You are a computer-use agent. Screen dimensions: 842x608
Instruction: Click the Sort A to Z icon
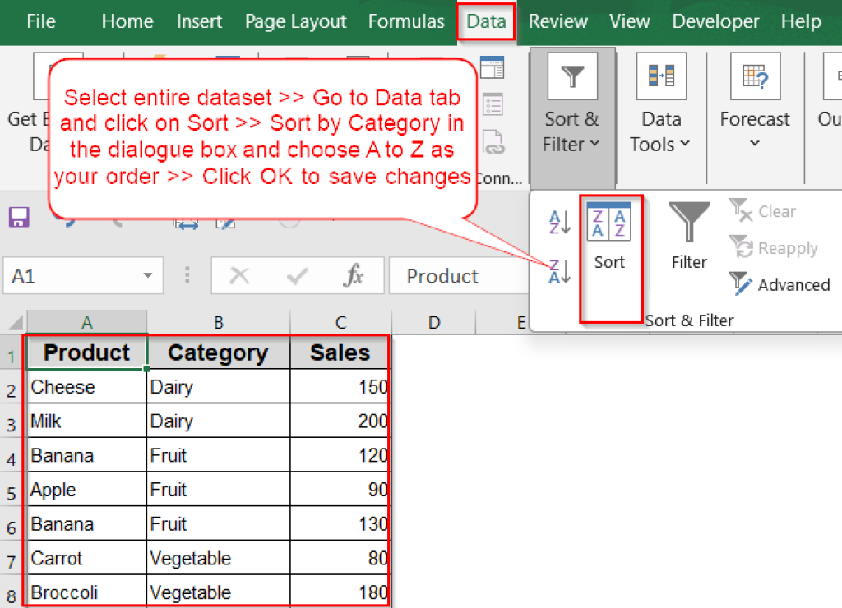tap(559, 222)
